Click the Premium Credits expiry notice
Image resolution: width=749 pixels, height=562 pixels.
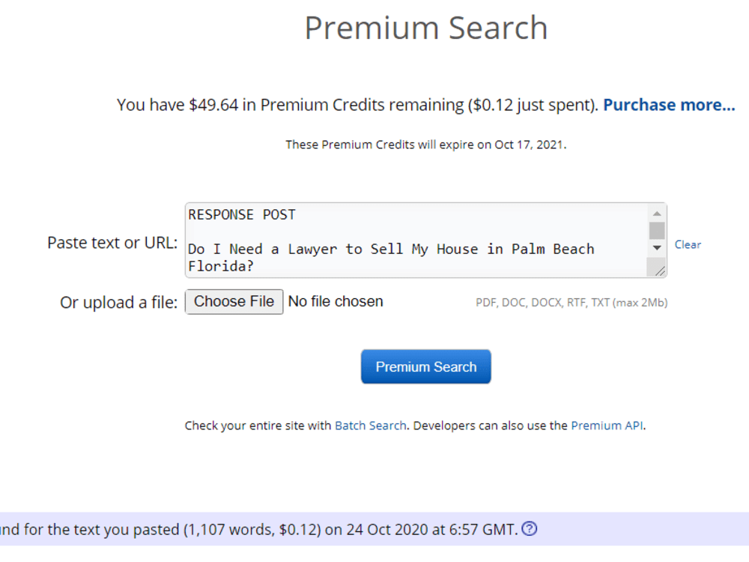[x=426, y=145]
